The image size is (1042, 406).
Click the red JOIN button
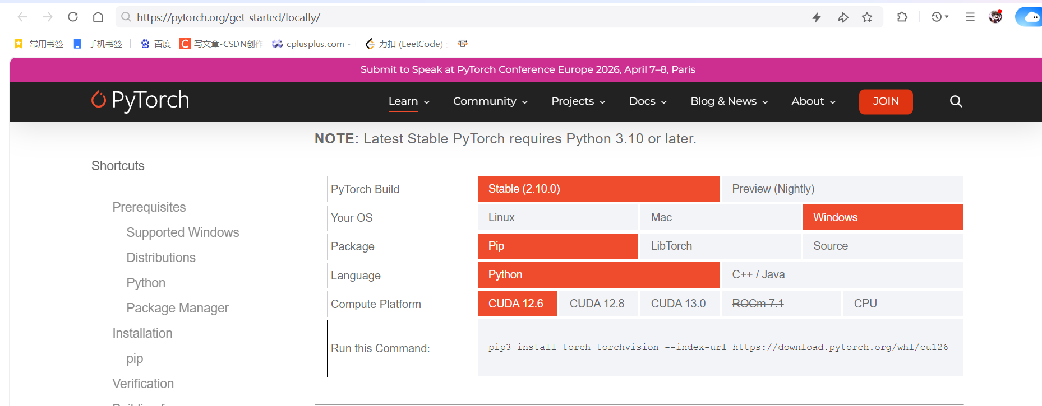tap(886, 101)
